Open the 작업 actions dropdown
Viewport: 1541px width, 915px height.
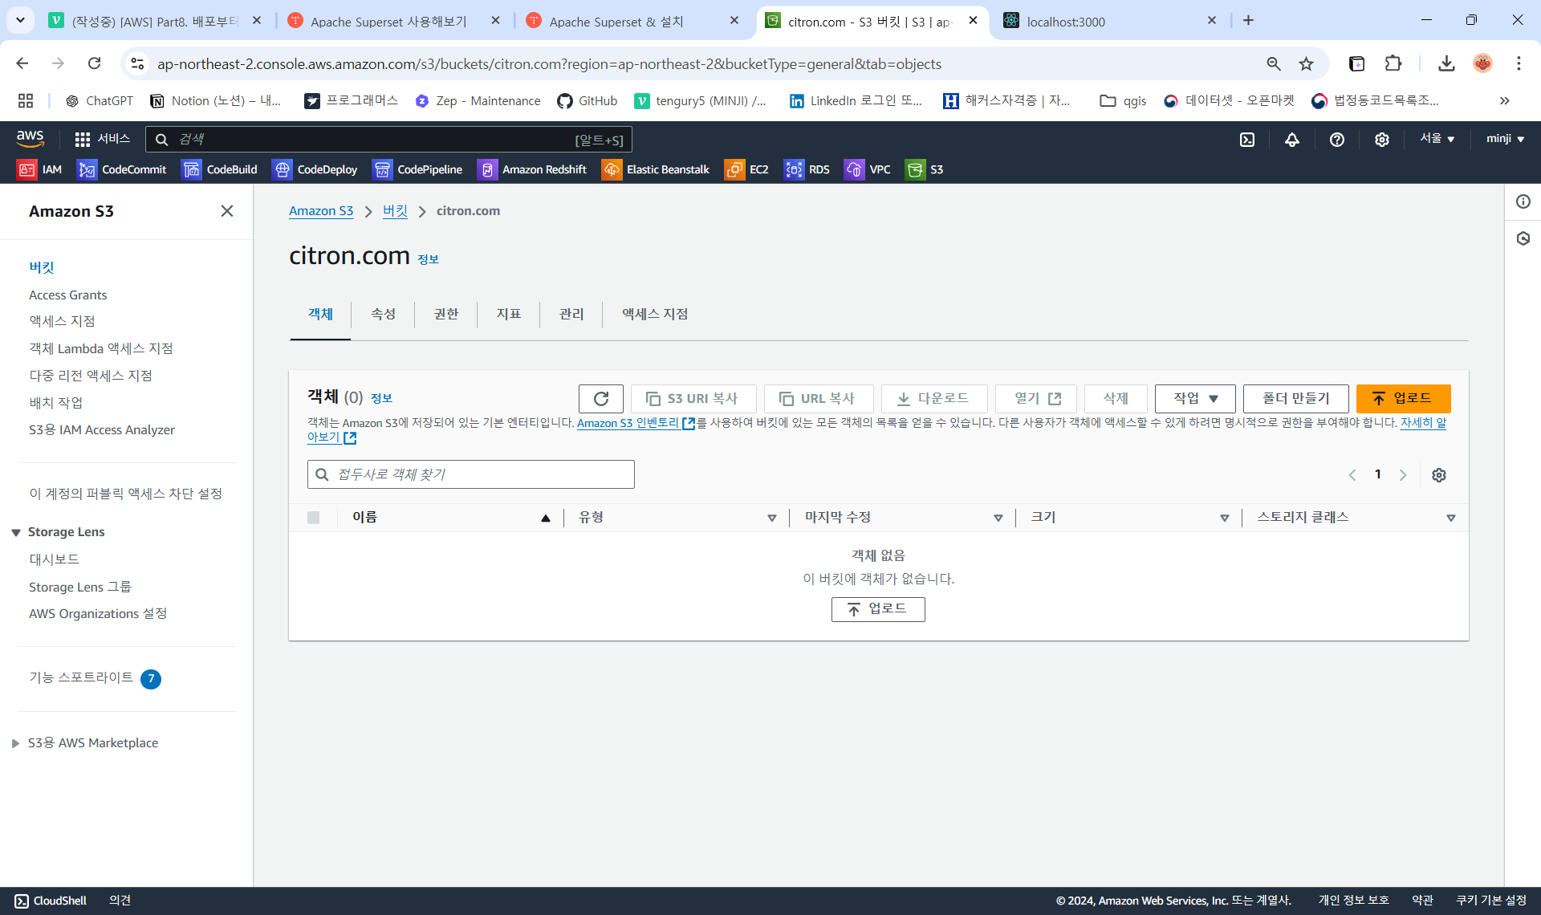[1194, 399]
